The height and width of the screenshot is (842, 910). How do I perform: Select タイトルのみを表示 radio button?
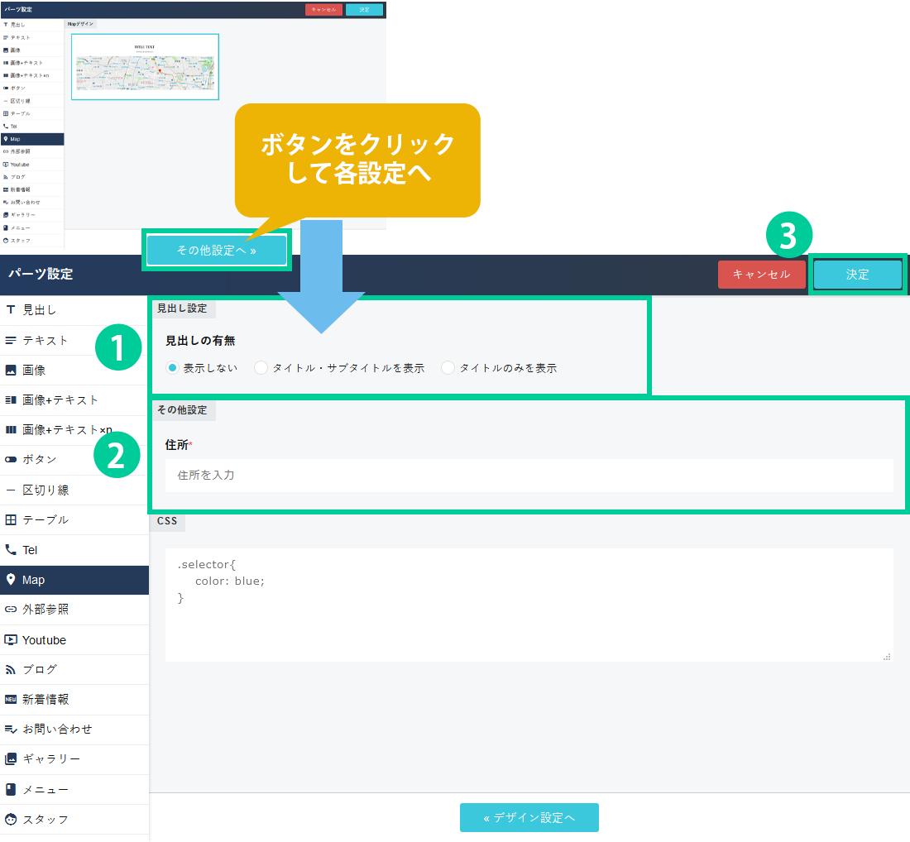(x=448, y=368)
